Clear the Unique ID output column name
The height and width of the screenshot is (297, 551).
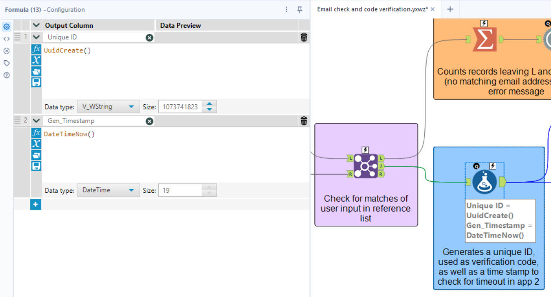pyautogui.click(x=150, y=37)
